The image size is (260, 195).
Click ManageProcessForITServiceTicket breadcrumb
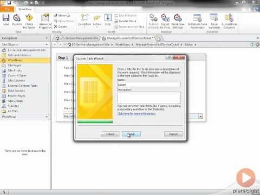coord(157,44)
